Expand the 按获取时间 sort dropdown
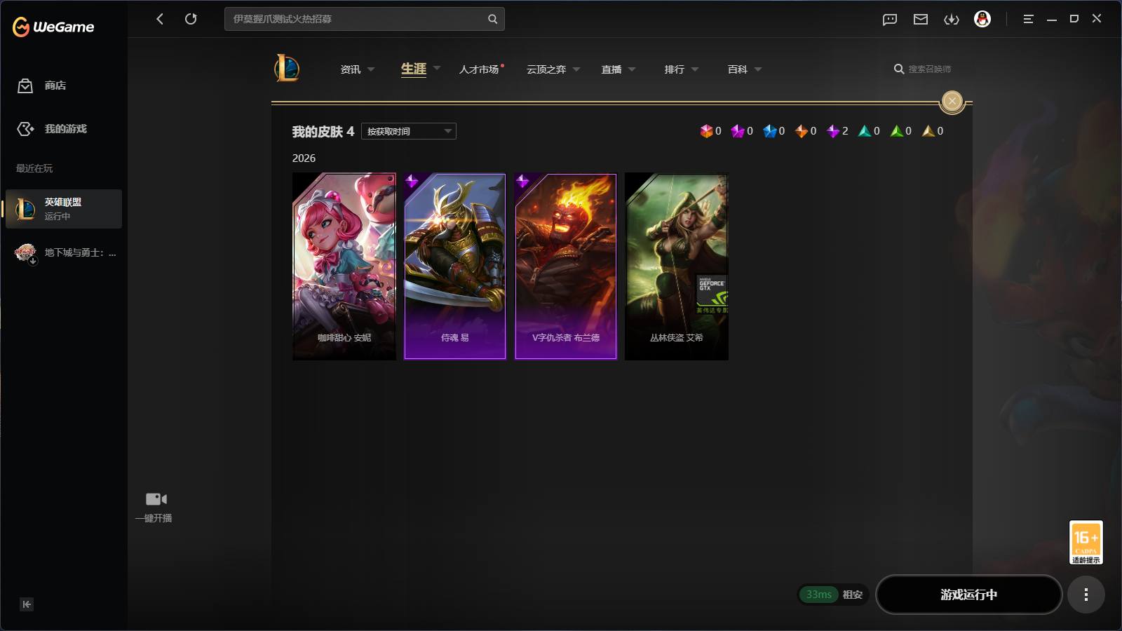1122x631 pixels. 409,131
